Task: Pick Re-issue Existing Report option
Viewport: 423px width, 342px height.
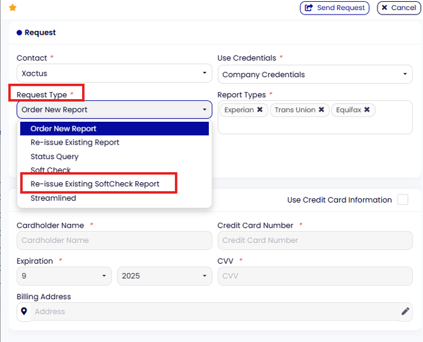Action: [75, 143]
